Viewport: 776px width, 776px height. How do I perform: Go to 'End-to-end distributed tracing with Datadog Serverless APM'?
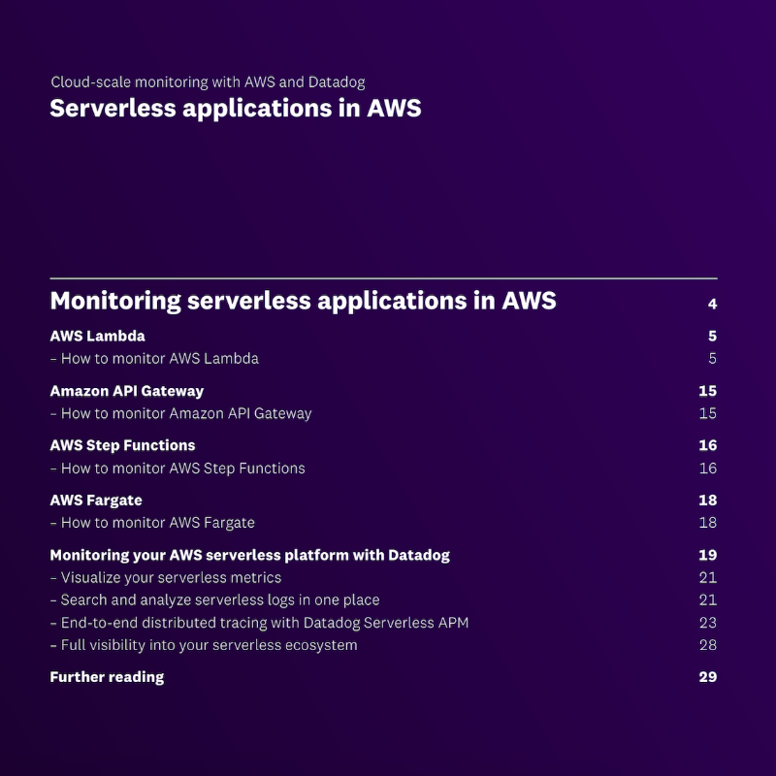[x=259, y=623]
